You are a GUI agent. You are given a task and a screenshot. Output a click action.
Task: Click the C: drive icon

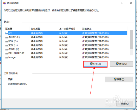(x=6, y=33)
